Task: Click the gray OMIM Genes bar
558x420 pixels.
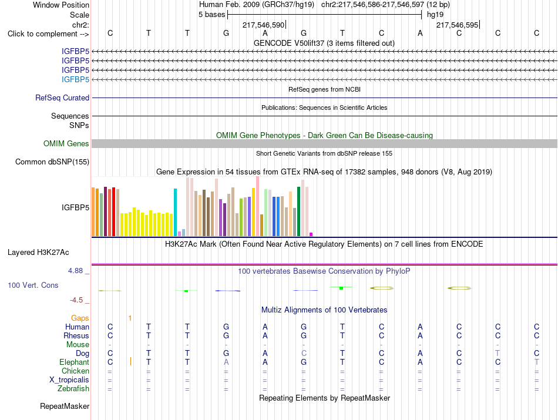Action: [324, 143]
